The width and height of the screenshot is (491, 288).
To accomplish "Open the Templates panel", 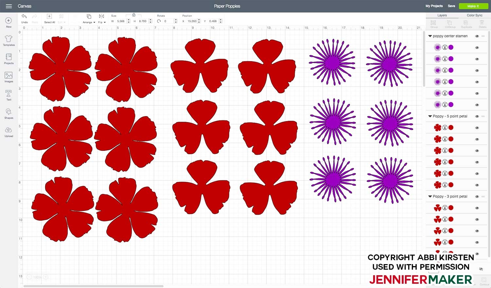I will (9, 41).
